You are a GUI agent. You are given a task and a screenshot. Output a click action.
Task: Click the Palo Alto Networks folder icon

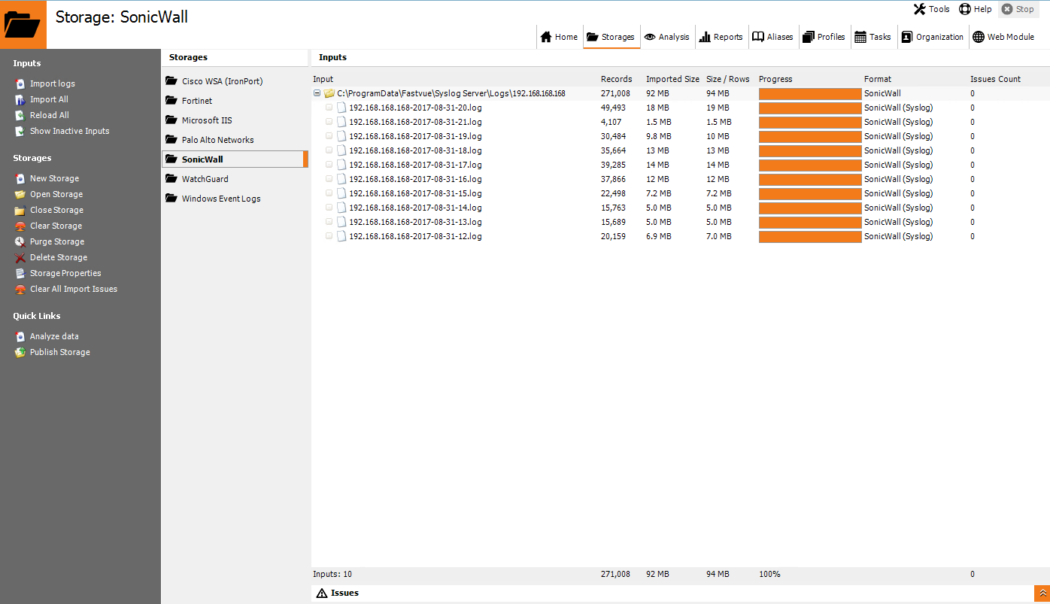[x=171, y=140]
